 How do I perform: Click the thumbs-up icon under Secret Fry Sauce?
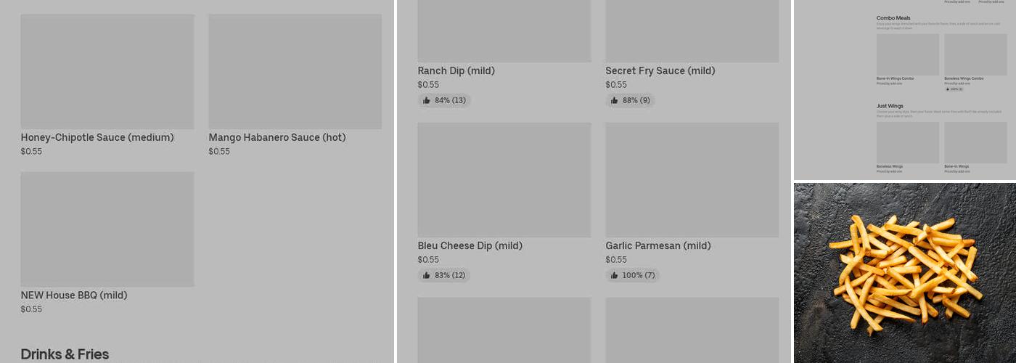(615, 100)
